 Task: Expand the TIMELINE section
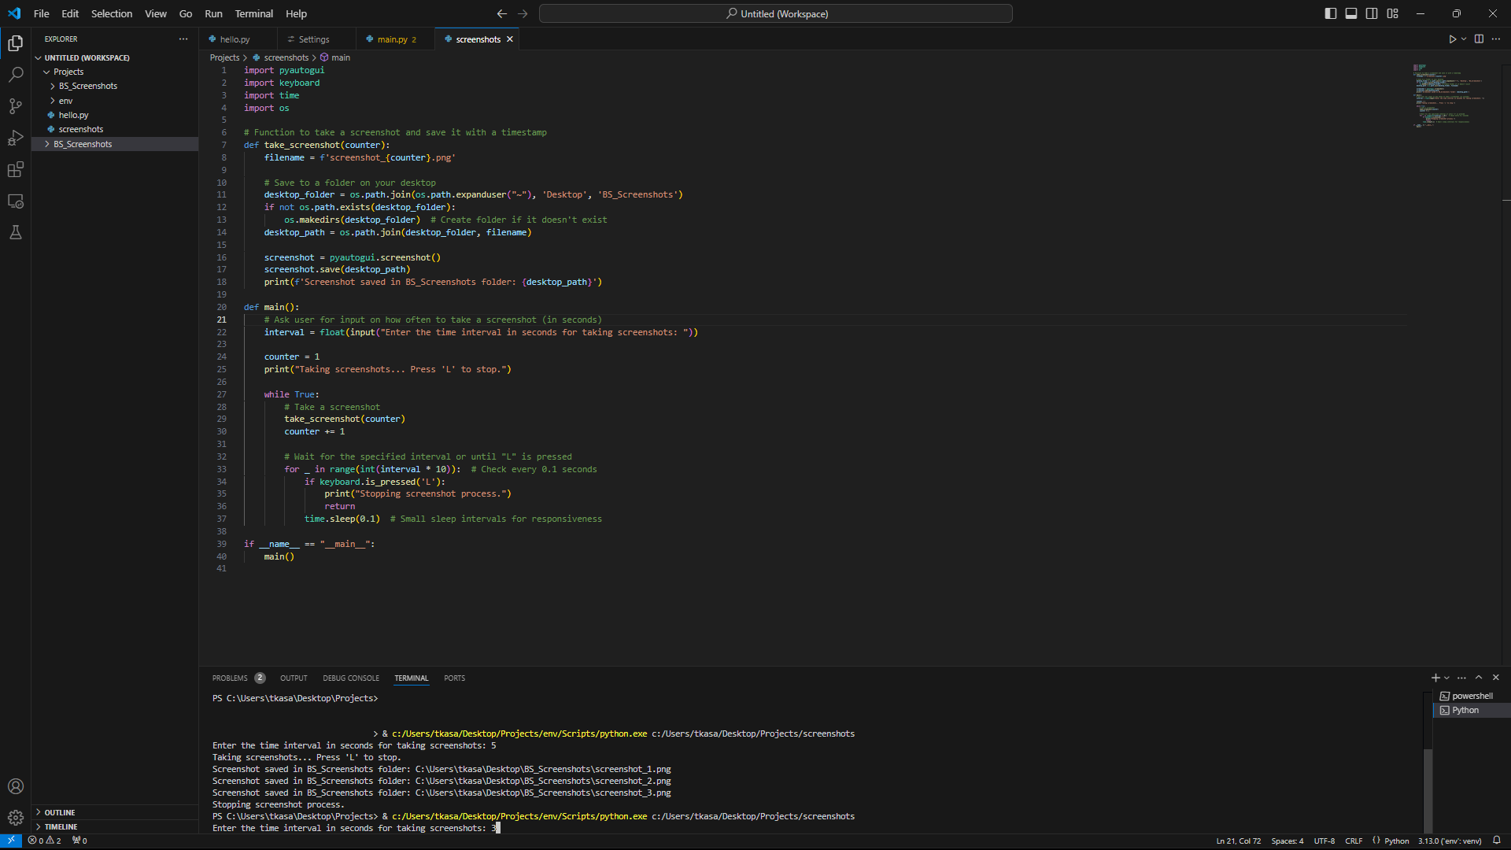[61, 826]
